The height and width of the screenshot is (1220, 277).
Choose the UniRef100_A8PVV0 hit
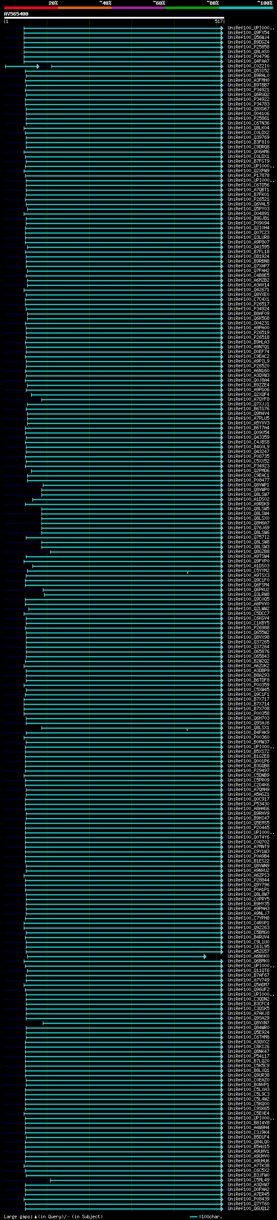click(248, 604)
